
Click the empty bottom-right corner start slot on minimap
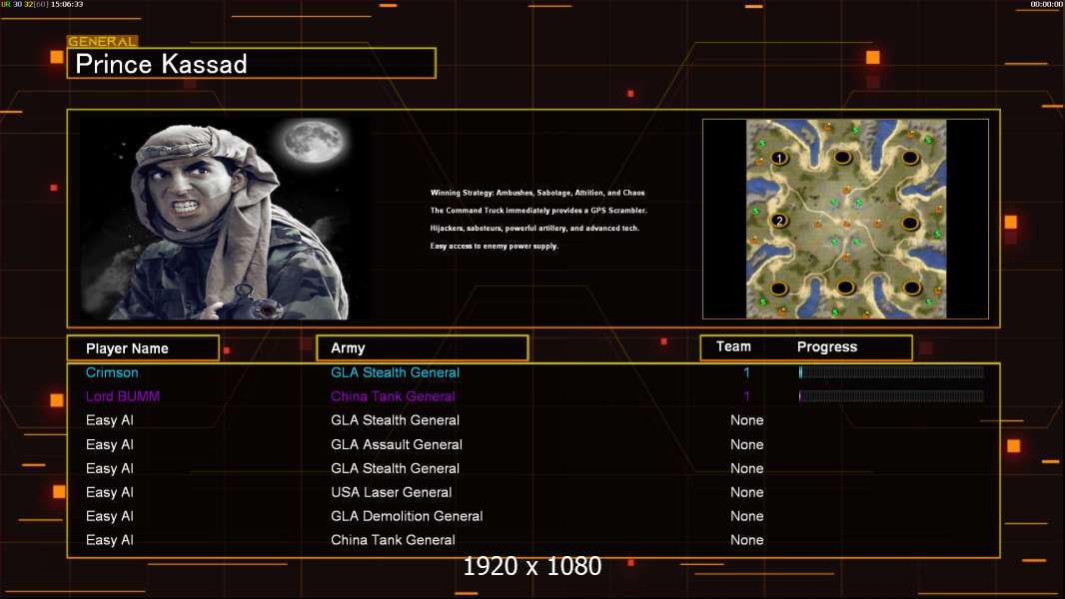click(911, 288)
